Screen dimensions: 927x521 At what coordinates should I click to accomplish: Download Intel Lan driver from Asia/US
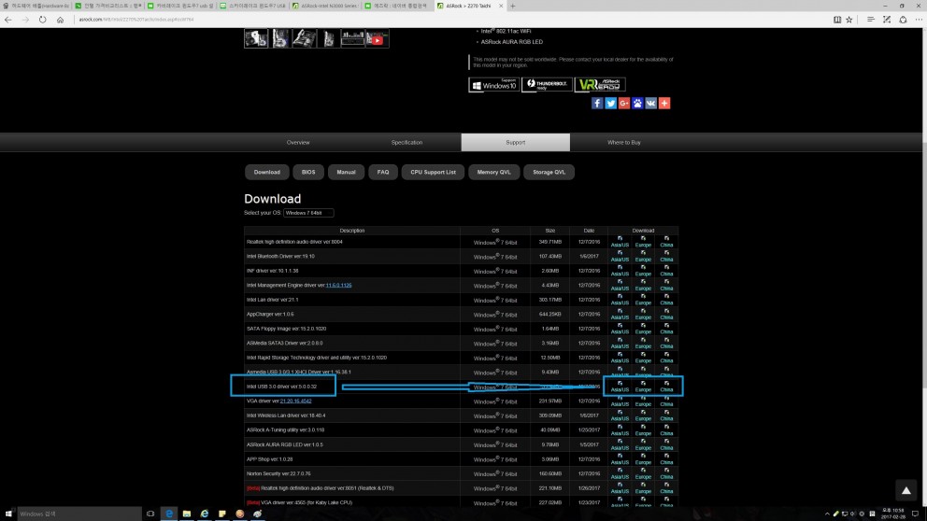(620, 300)
